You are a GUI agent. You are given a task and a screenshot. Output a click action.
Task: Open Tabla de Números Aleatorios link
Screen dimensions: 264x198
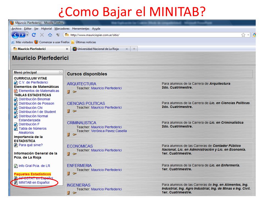pyautogui.click(x=32, y=130)
